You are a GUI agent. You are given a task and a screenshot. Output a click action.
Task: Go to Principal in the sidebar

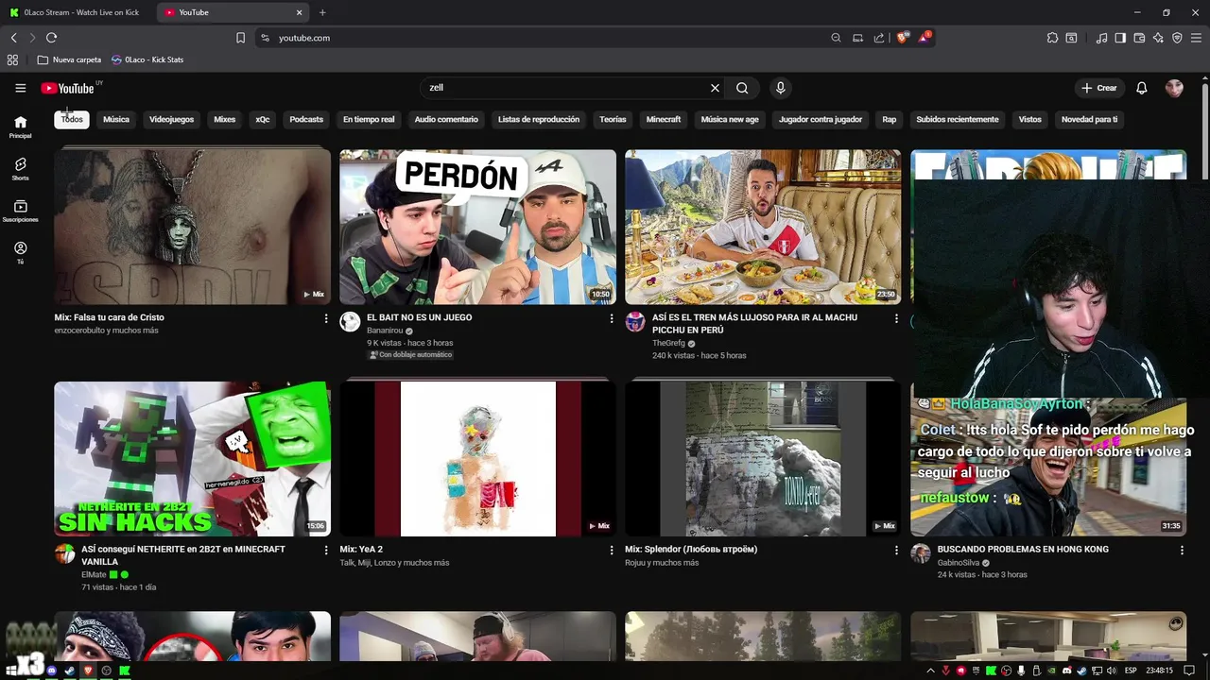[20, 127]
